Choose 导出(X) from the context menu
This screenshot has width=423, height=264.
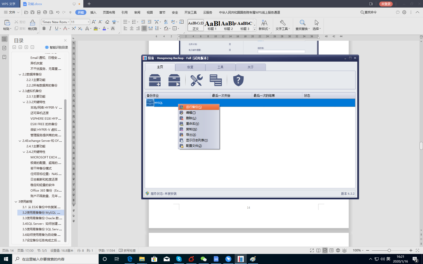click(x=199, y=135)
